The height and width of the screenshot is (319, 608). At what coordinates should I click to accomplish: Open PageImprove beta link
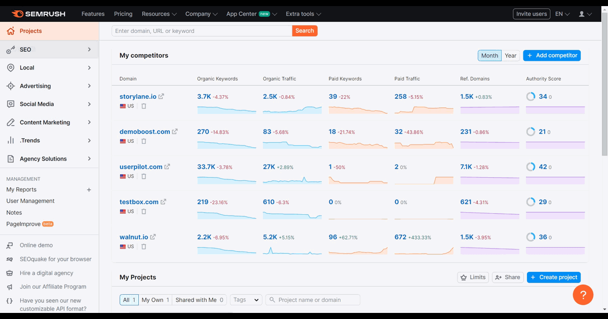click(30, 224)
